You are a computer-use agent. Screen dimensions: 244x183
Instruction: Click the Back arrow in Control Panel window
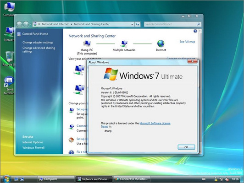click(19, 24)
